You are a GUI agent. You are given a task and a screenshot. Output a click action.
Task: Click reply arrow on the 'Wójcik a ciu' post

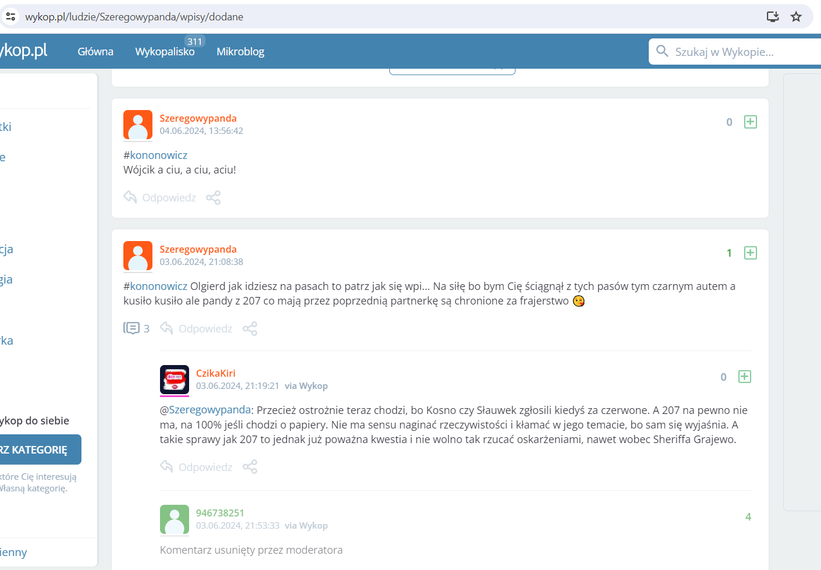click(x=130, y=197)
